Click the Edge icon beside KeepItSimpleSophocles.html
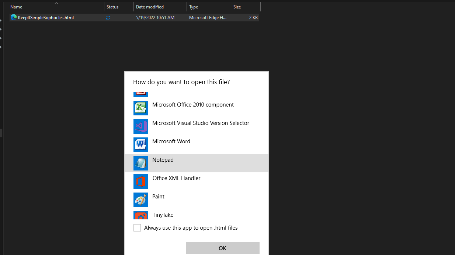Image resolution: width=455 pixels, height=255 pixels. [x=14, y=17]
